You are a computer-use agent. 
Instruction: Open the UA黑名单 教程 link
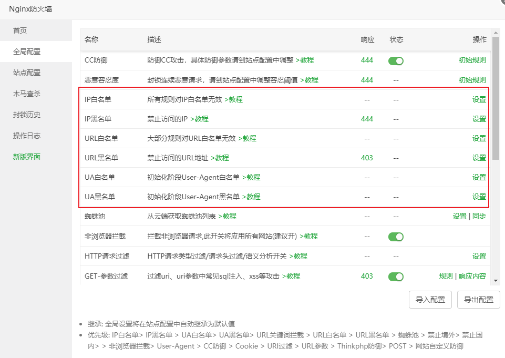coord(251,197)
